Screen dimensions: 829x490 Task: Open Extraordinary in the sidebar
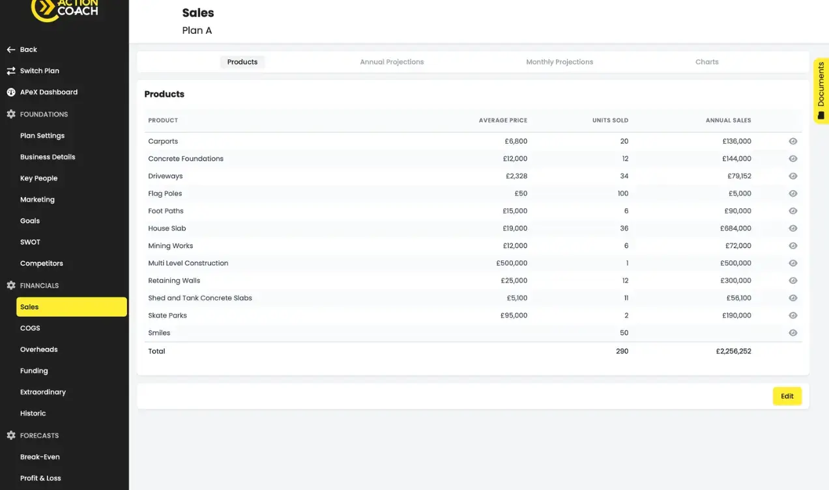[x=43, y=392]
